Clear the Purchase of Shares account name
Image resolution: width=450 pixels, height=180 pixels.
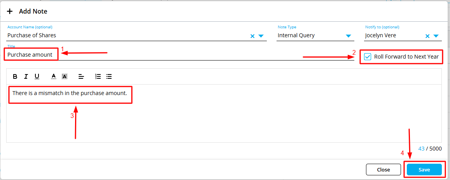tap(252, 36)
